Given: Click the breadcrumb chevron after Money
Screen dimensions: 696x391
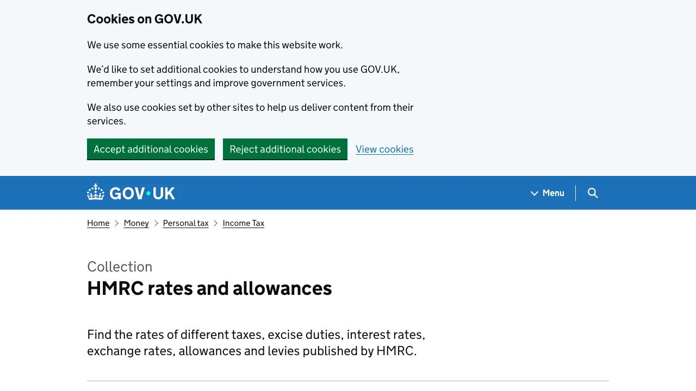Looking at the screenshot, I should pos(156,223).
